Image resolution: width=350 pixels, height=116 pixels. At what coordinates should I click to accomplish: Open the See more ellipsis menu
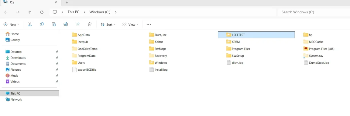(x=149, y=24)
